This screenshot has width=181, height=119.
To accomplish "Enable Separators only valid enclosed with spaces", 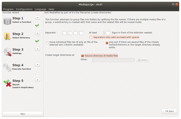I will pyautogui.click(x=91, y=37).
